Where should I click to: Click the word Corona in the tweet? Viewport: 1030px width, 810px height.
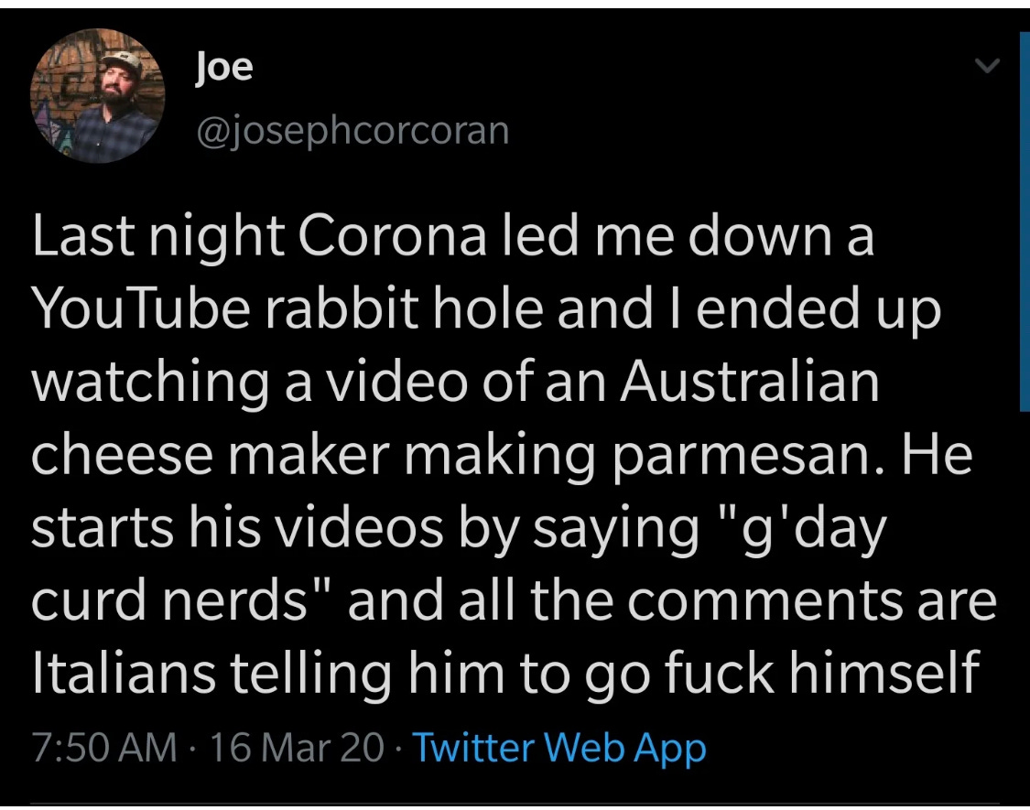click(x=392, y=236)
